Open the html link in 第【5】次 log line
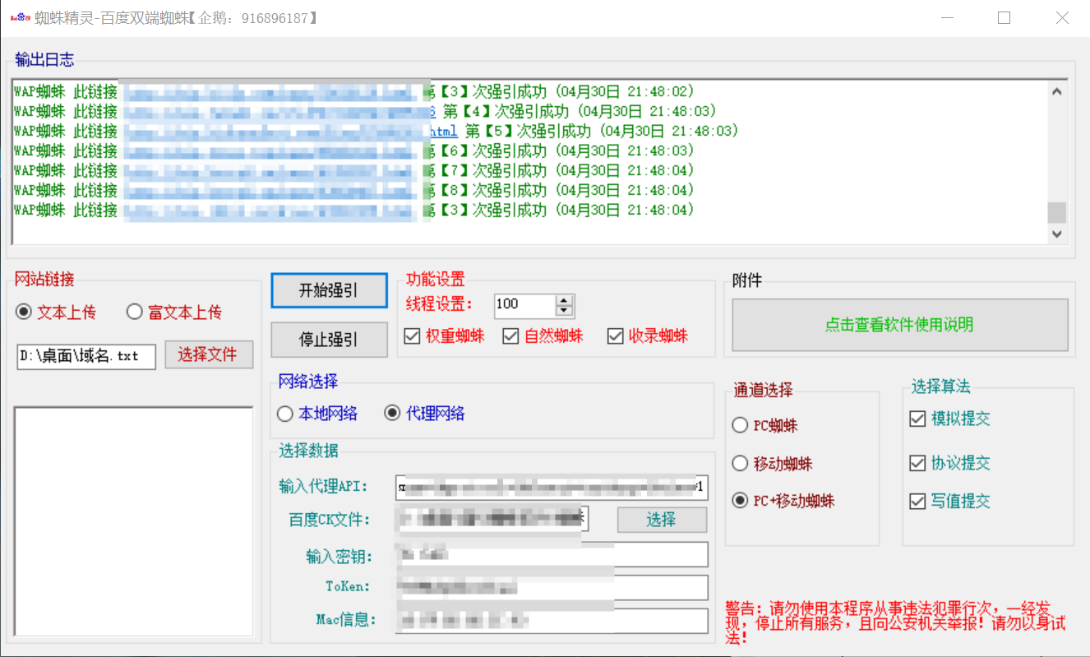 click(x=444, y=131)
